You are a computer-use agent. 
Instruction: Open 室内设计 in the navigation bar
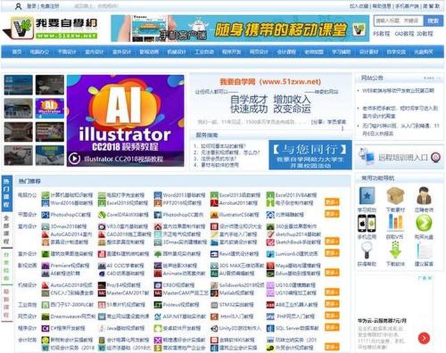(x=94, y=52)
